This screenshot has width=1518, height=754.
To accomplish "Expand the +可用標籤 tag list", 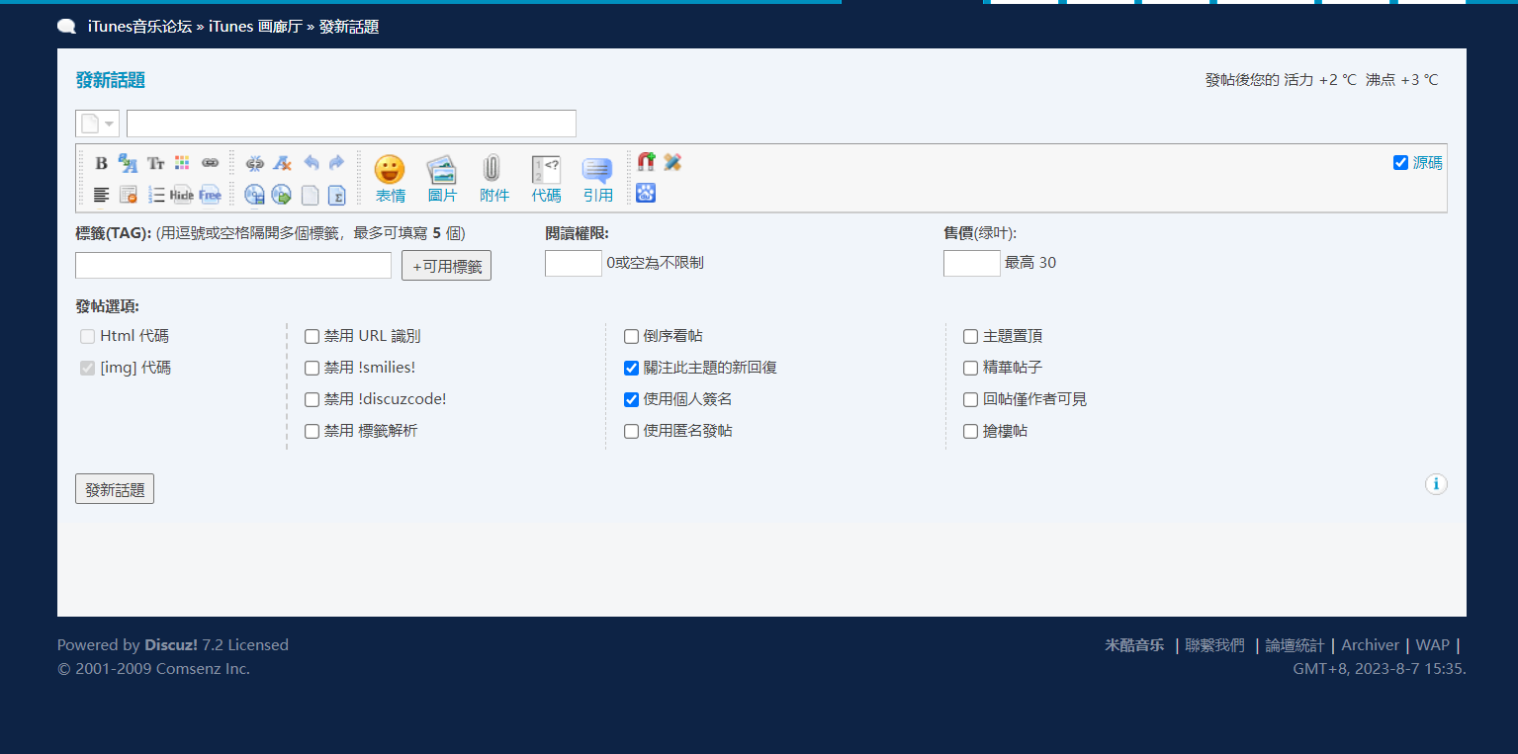I will coord(446,266).
